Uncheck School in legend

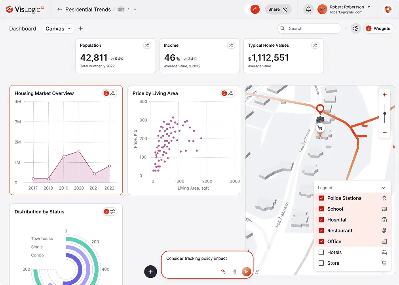click(321, 209)
